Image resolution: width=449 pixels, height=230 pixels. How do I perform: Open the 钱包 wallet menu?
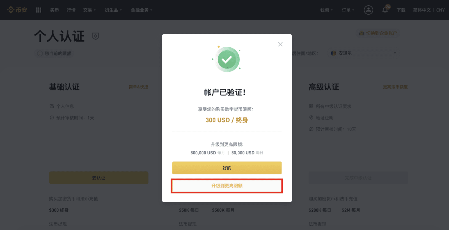point(327,10)
